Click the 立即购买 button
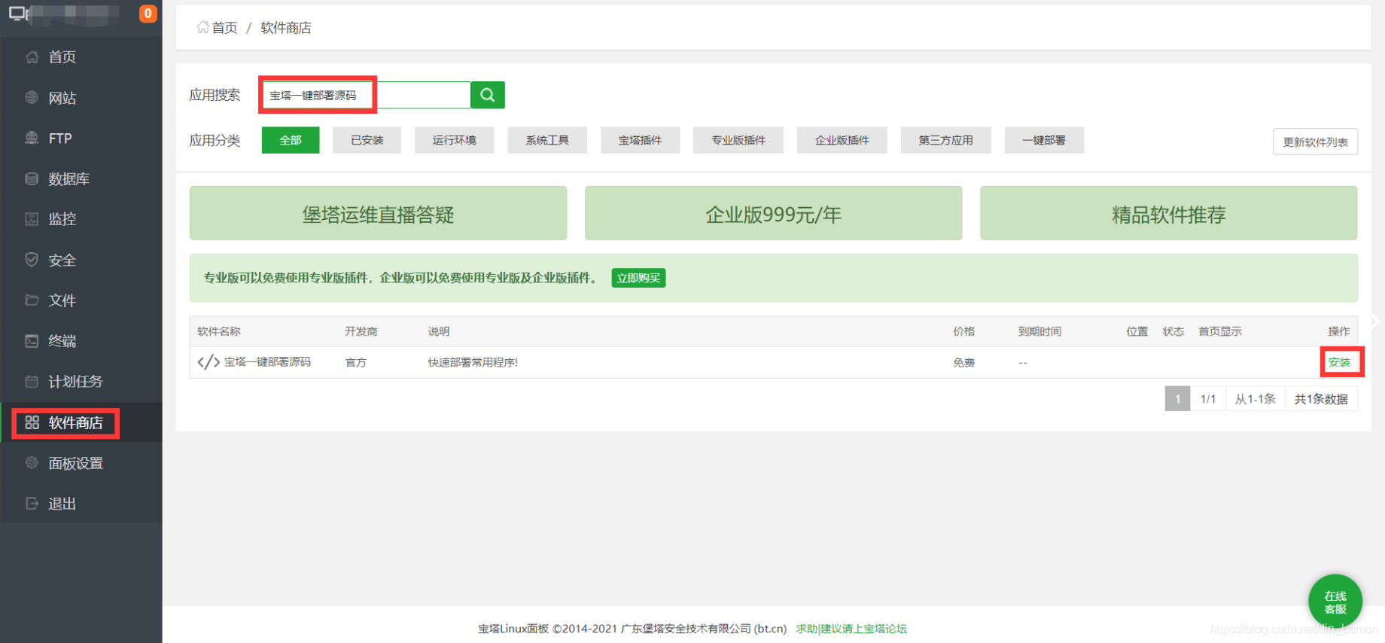Image resolution: width=1385 pixels, height=643 pixels. [638, 278]
